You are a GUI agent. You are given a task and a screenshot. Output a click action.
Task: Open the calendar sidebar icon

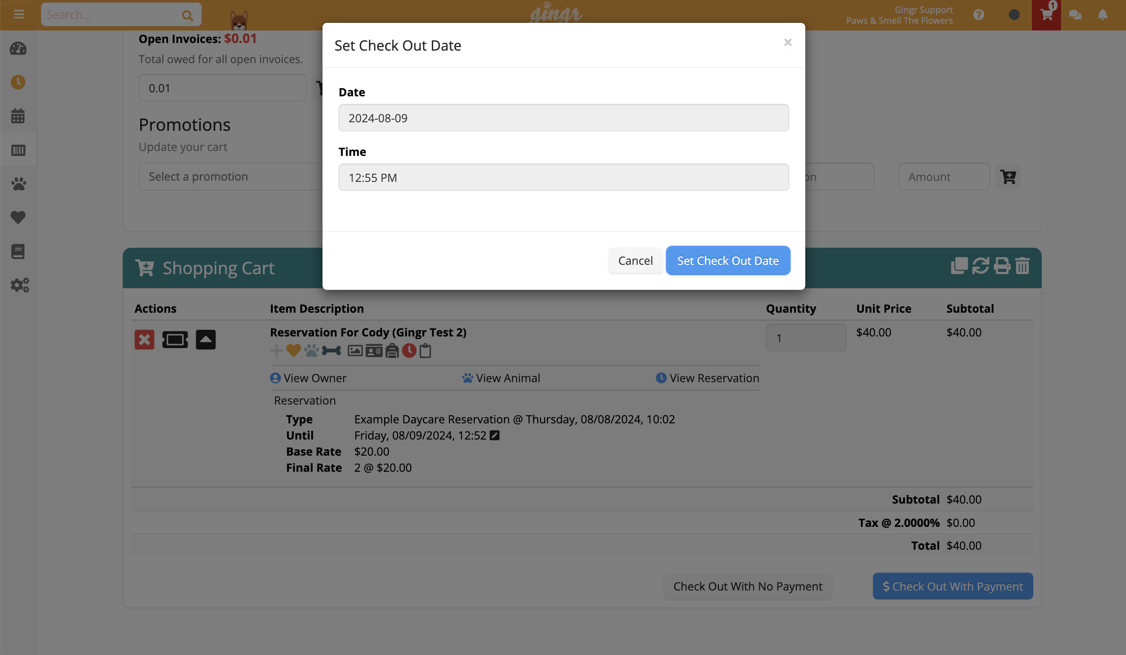coord(18,116)
